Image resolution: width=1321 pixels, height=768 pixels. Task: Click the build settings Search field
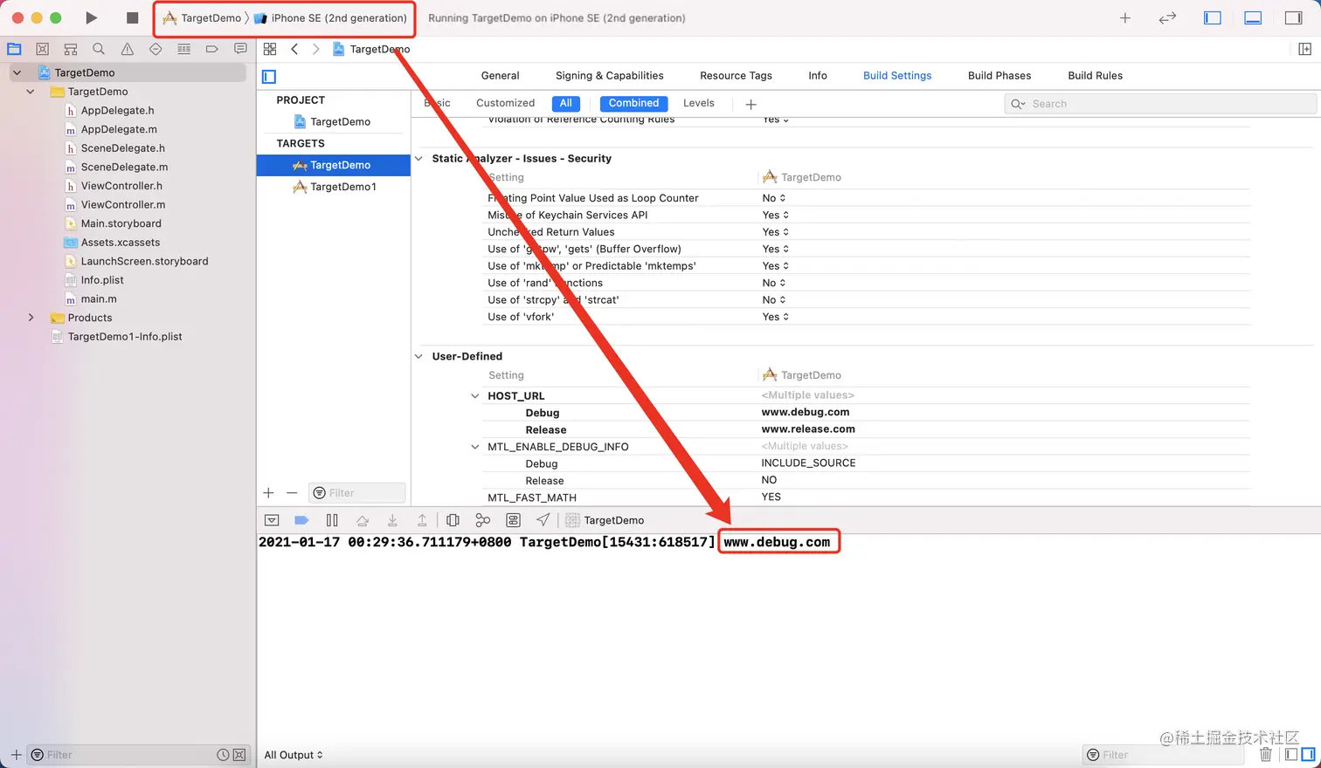[x=1160, y=104]
